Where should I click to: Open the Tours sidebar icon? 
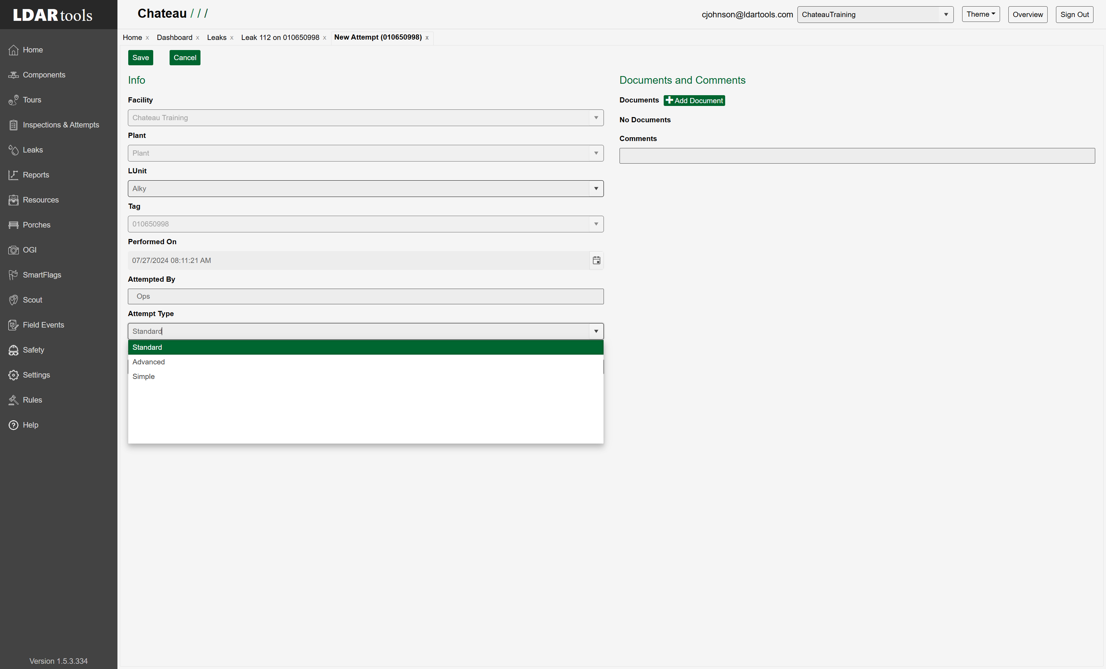click(x=14, y=100)
